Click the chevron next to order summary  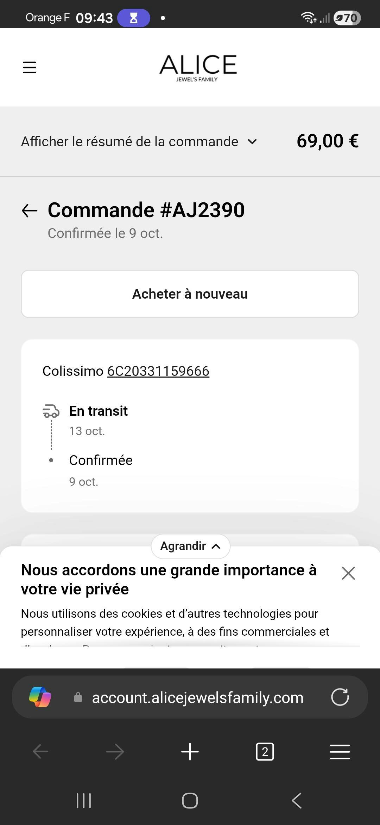[252, 142]
